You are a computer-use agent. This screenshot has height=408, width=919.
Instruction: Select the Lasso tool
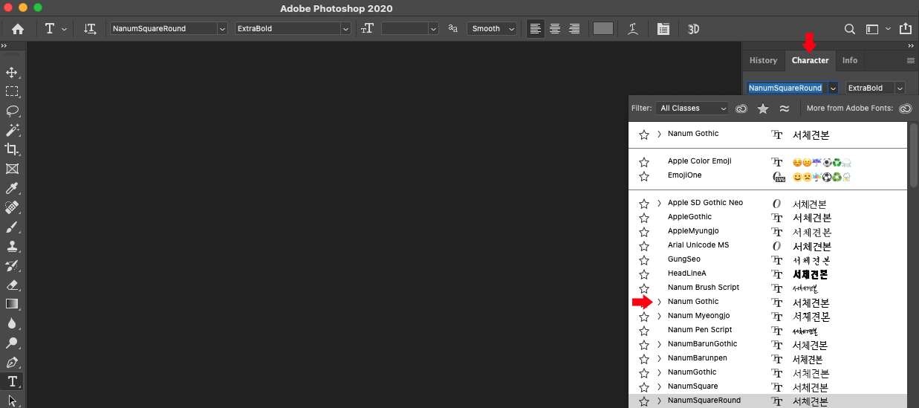tap(12, 111)
